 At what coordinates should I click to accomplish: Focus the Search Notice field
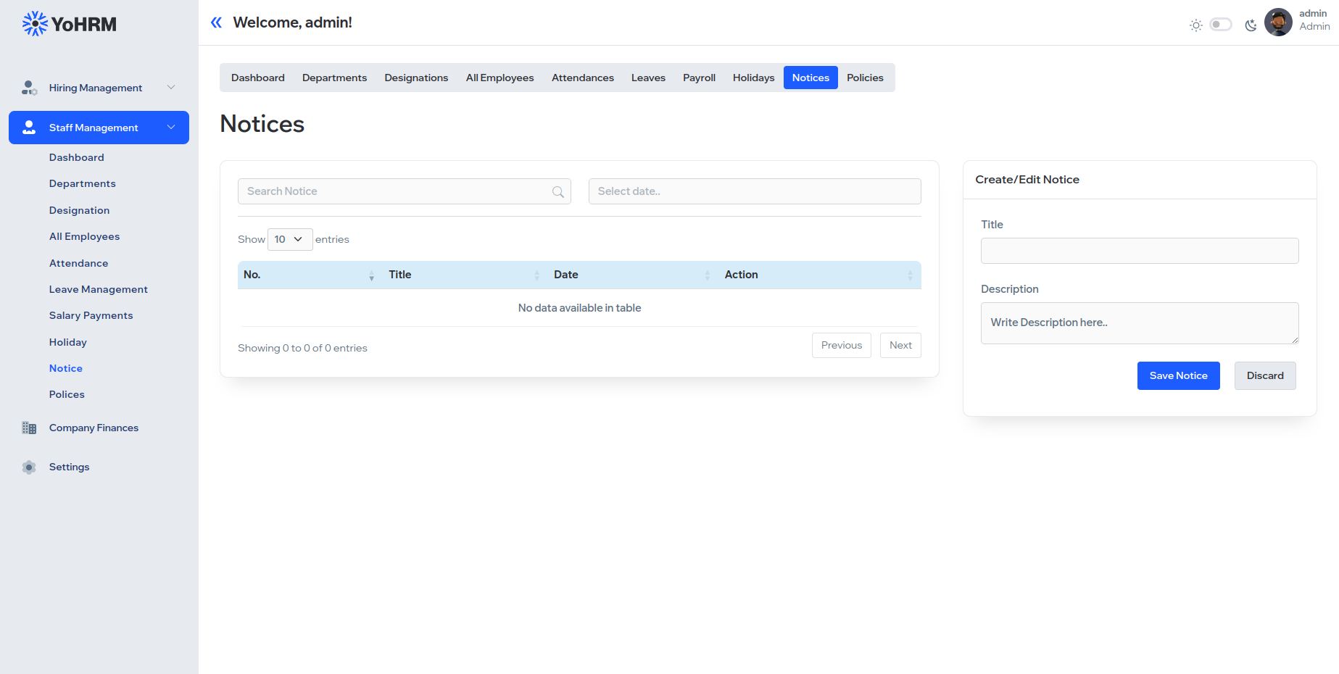pos(405,191)
